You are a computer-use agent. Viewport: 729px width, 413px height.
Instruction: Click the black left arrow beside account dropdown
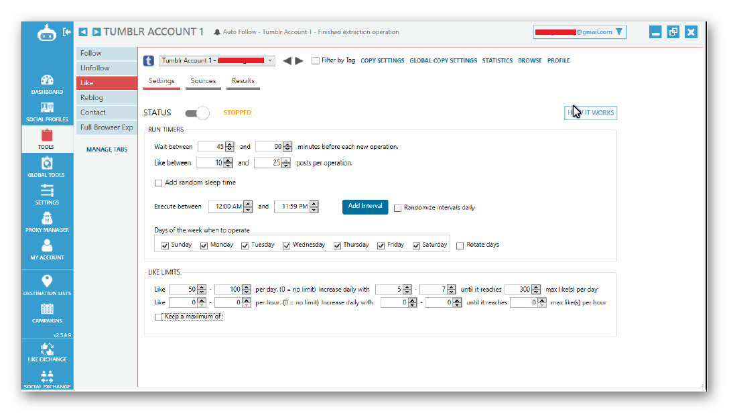pyautogui.click(x=287, y=60)
